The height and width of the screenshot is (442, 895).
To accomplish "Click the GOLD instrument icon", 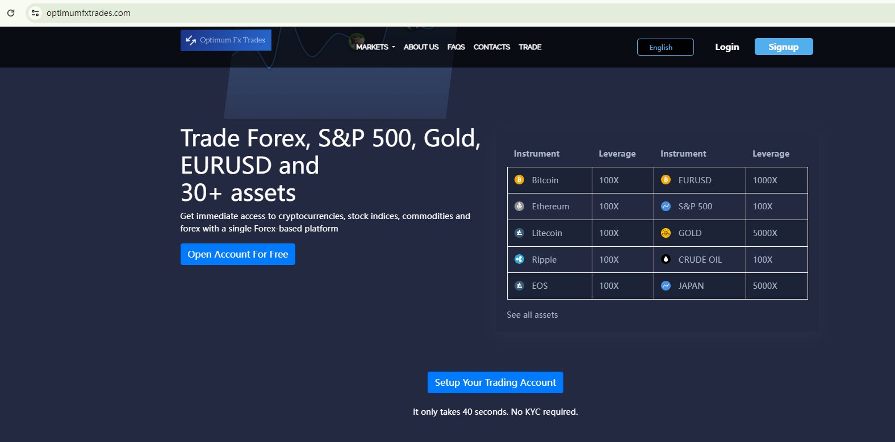I will 666,233.
